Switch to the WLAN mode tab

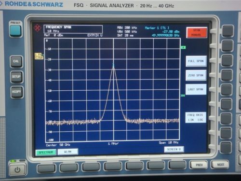67,152
